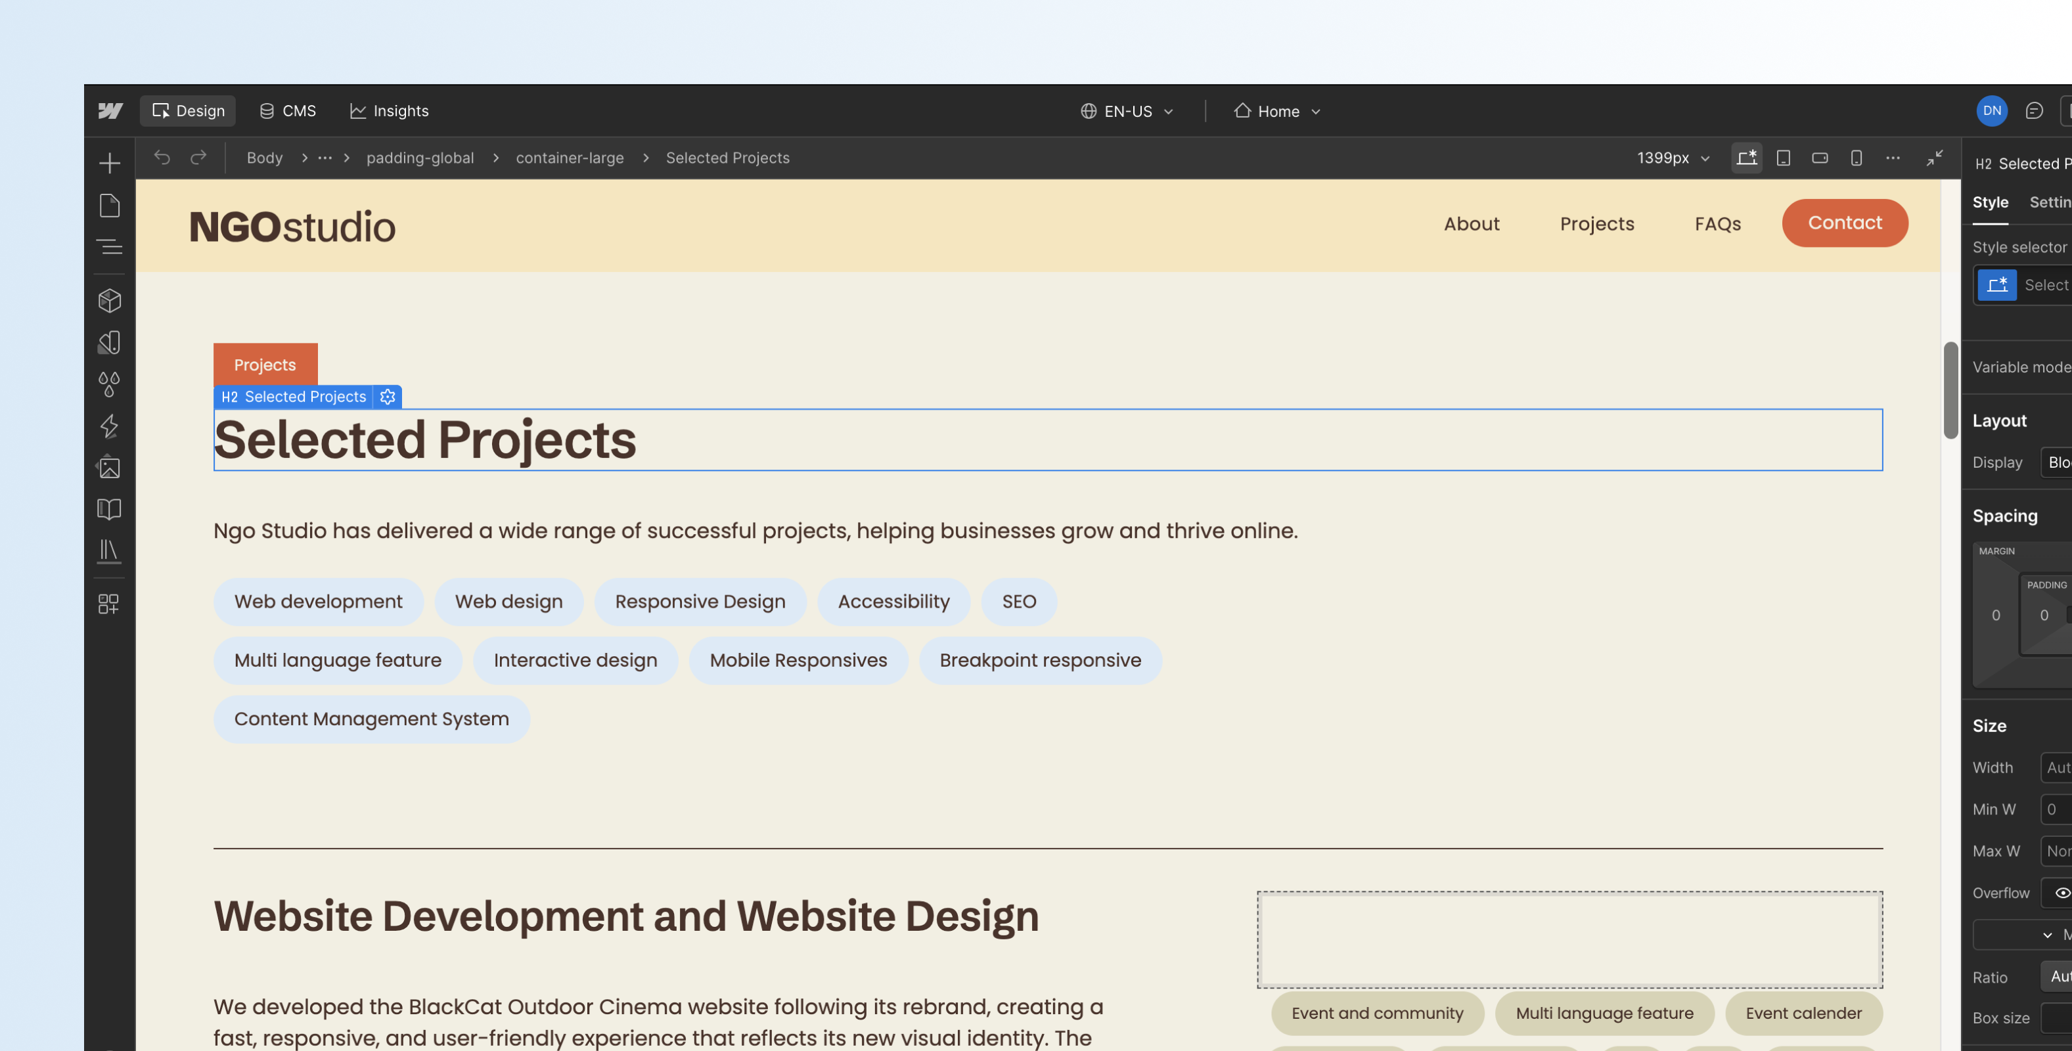Image resolution: width=2072 pixels, height=1051 pixels.
Task: Select the Event and community tag
Action: tap(1377, 1013)
